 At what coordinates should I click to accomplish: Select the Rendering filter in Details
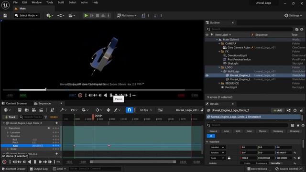pos(278,131)
